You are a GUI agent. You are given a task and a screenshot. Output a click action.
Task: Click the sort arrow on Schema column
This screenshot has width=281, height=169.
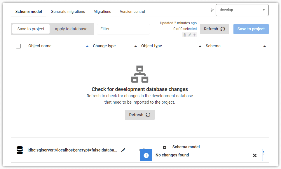(x=264, y=46)
